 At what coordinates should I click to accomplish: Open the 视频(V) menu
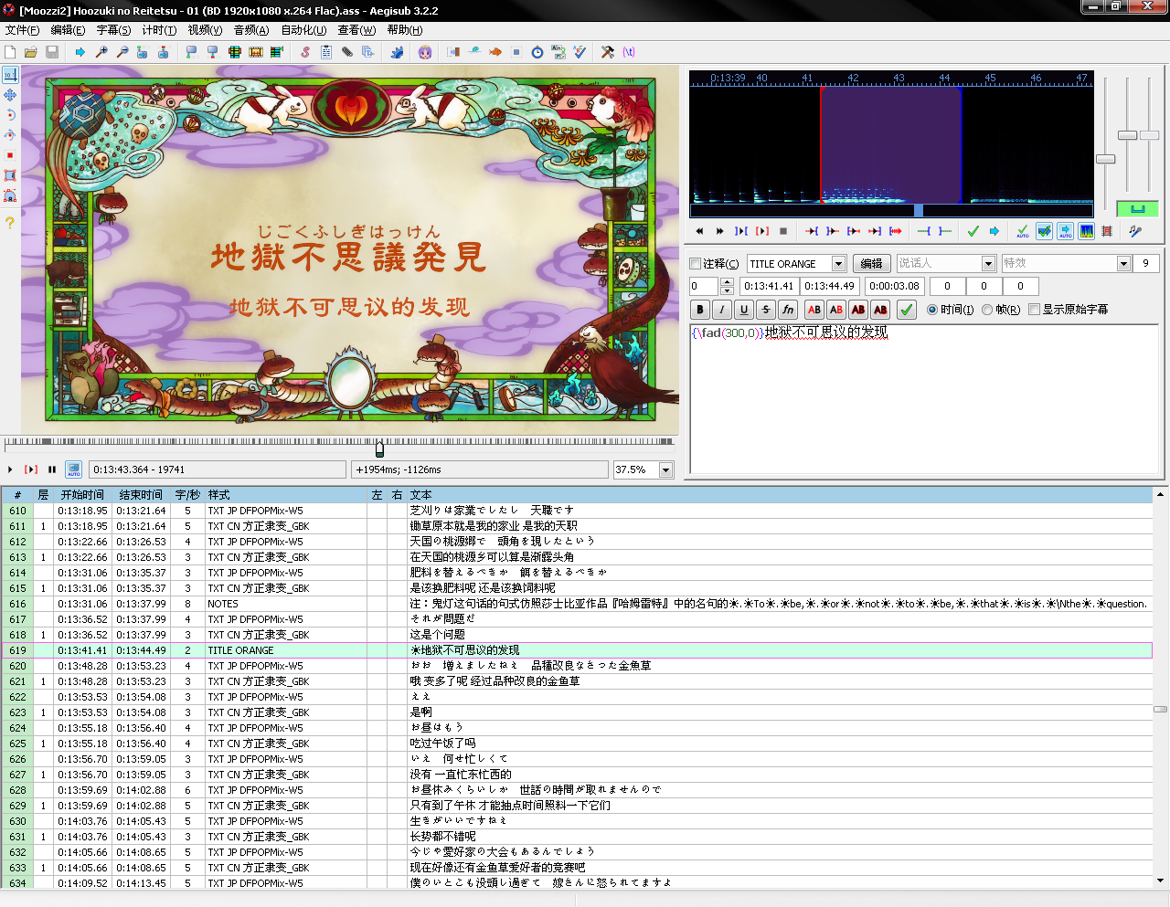pos(205,30)
